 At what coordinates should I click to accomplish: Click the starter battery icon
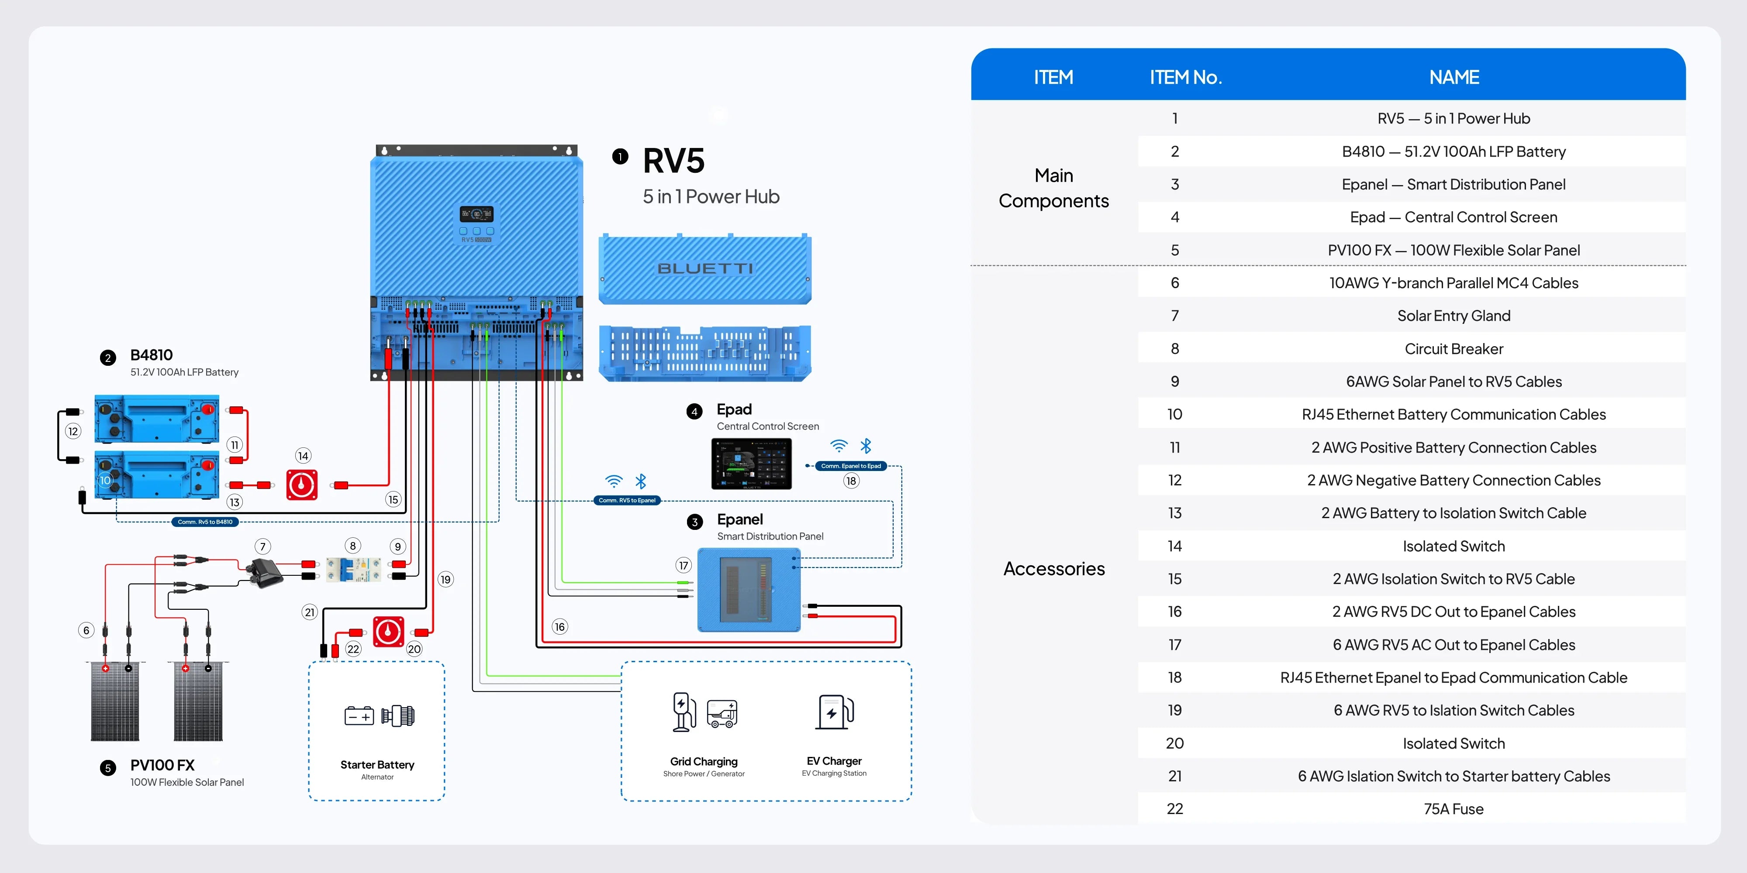click(x=359, y=716)
